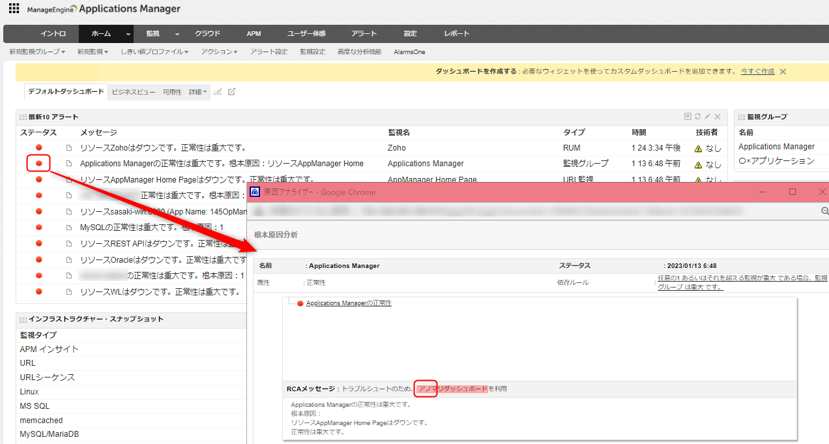The image size is (829, 444).
Task: Click the edit dashboard pencil icon next to 詳細
Action: coord(218,92)
